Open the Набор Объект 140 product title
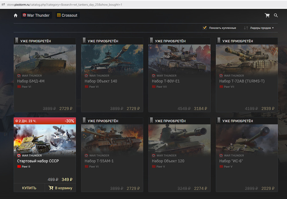This screenshot has width=287, height=199. (x=101, y=81)
